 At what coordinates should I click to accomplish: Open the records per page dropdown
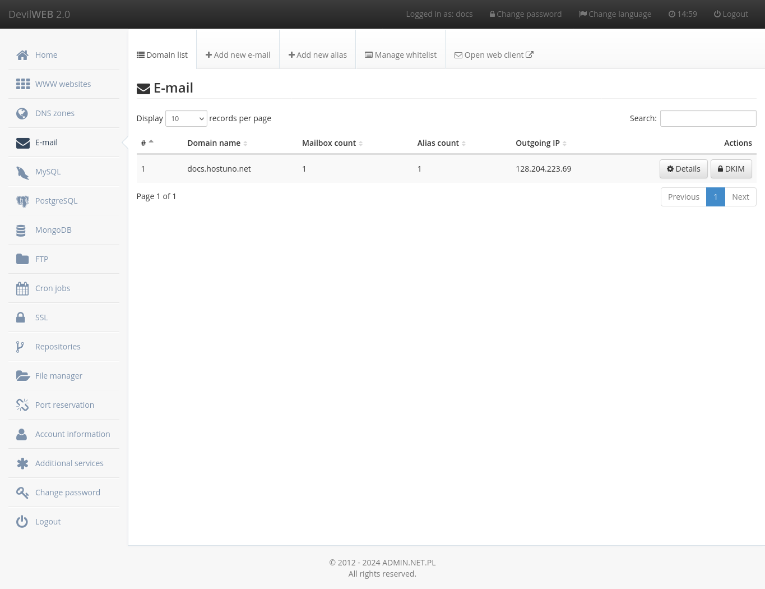[186, 118]
